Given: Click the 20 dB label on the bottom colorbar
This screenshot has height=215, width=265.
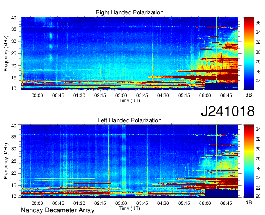Looking at the screenshot, I should coord(258,196).
